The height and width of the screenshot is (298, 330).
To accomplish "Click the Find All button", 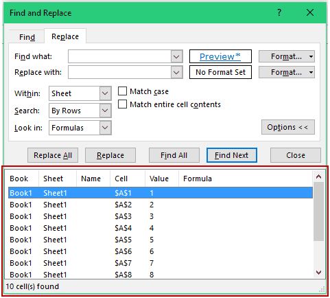I will tap(174, 155).
